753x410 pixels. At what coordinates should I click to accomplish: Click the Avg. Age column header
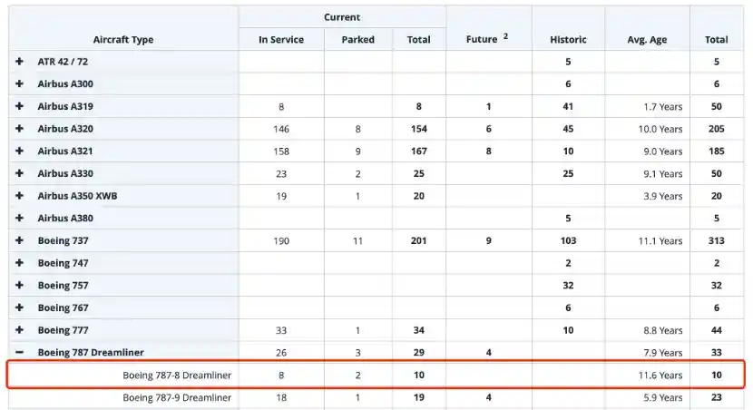click(647, 40)
